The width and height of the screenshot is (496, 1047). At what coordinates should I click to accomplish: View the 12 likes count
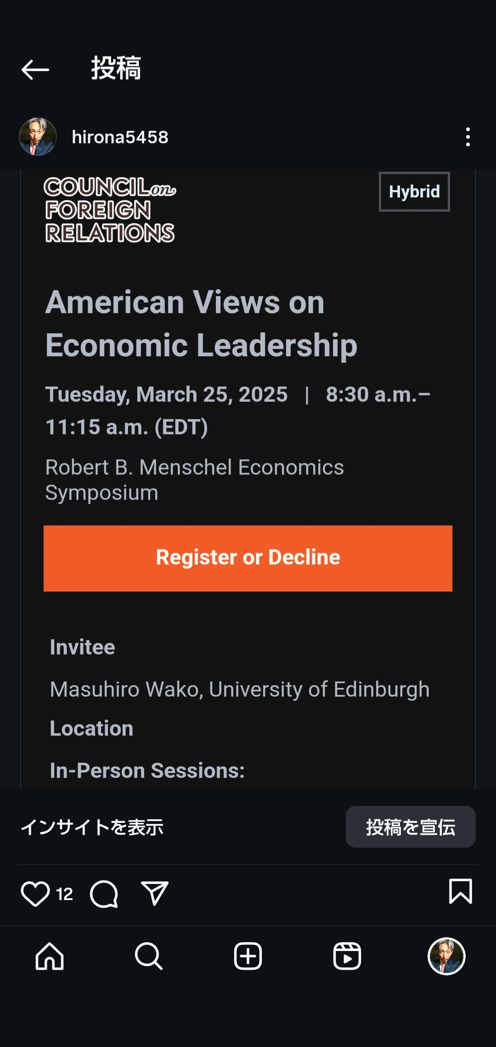(x=64, y=894)
